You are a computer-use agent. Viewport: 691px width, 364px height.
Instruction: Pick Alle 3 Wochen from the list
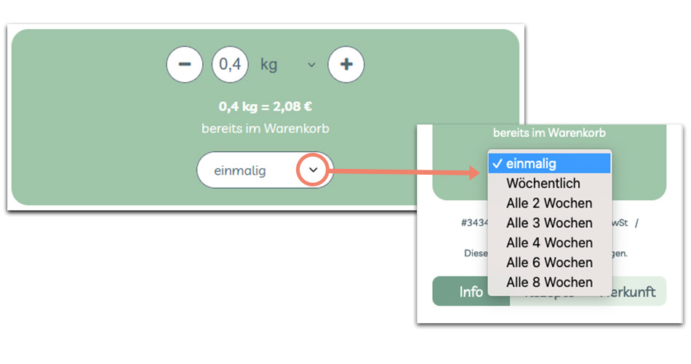click(x=549, y=223)
